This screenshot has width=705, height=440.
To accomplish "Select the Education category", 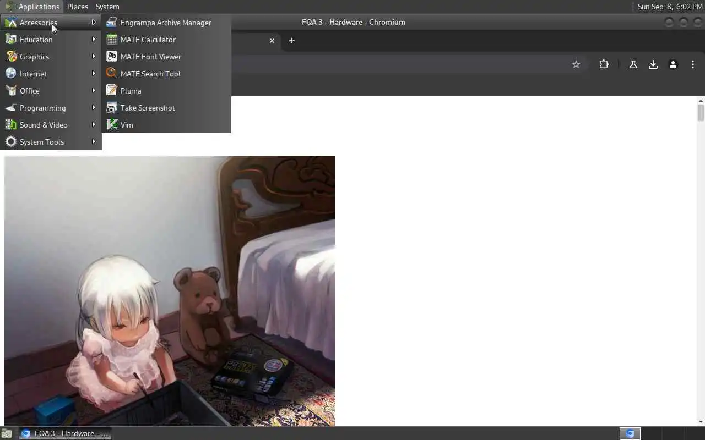I will pyautogui.click(x=51, y=40).
